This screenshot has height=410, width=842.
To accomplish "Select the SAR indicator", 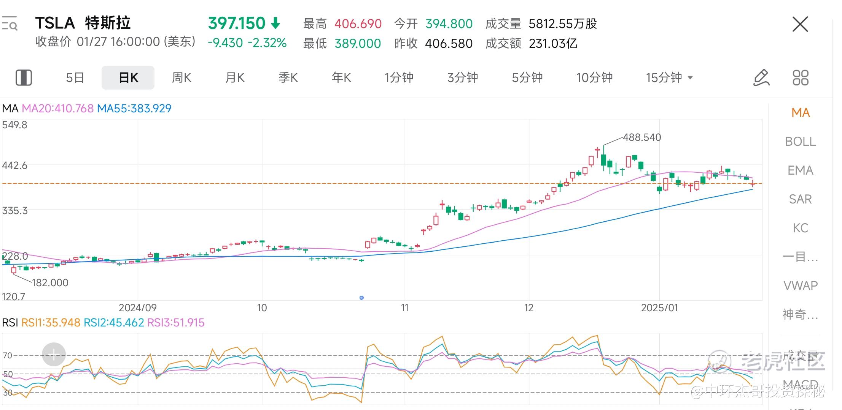I will point(800,199).
